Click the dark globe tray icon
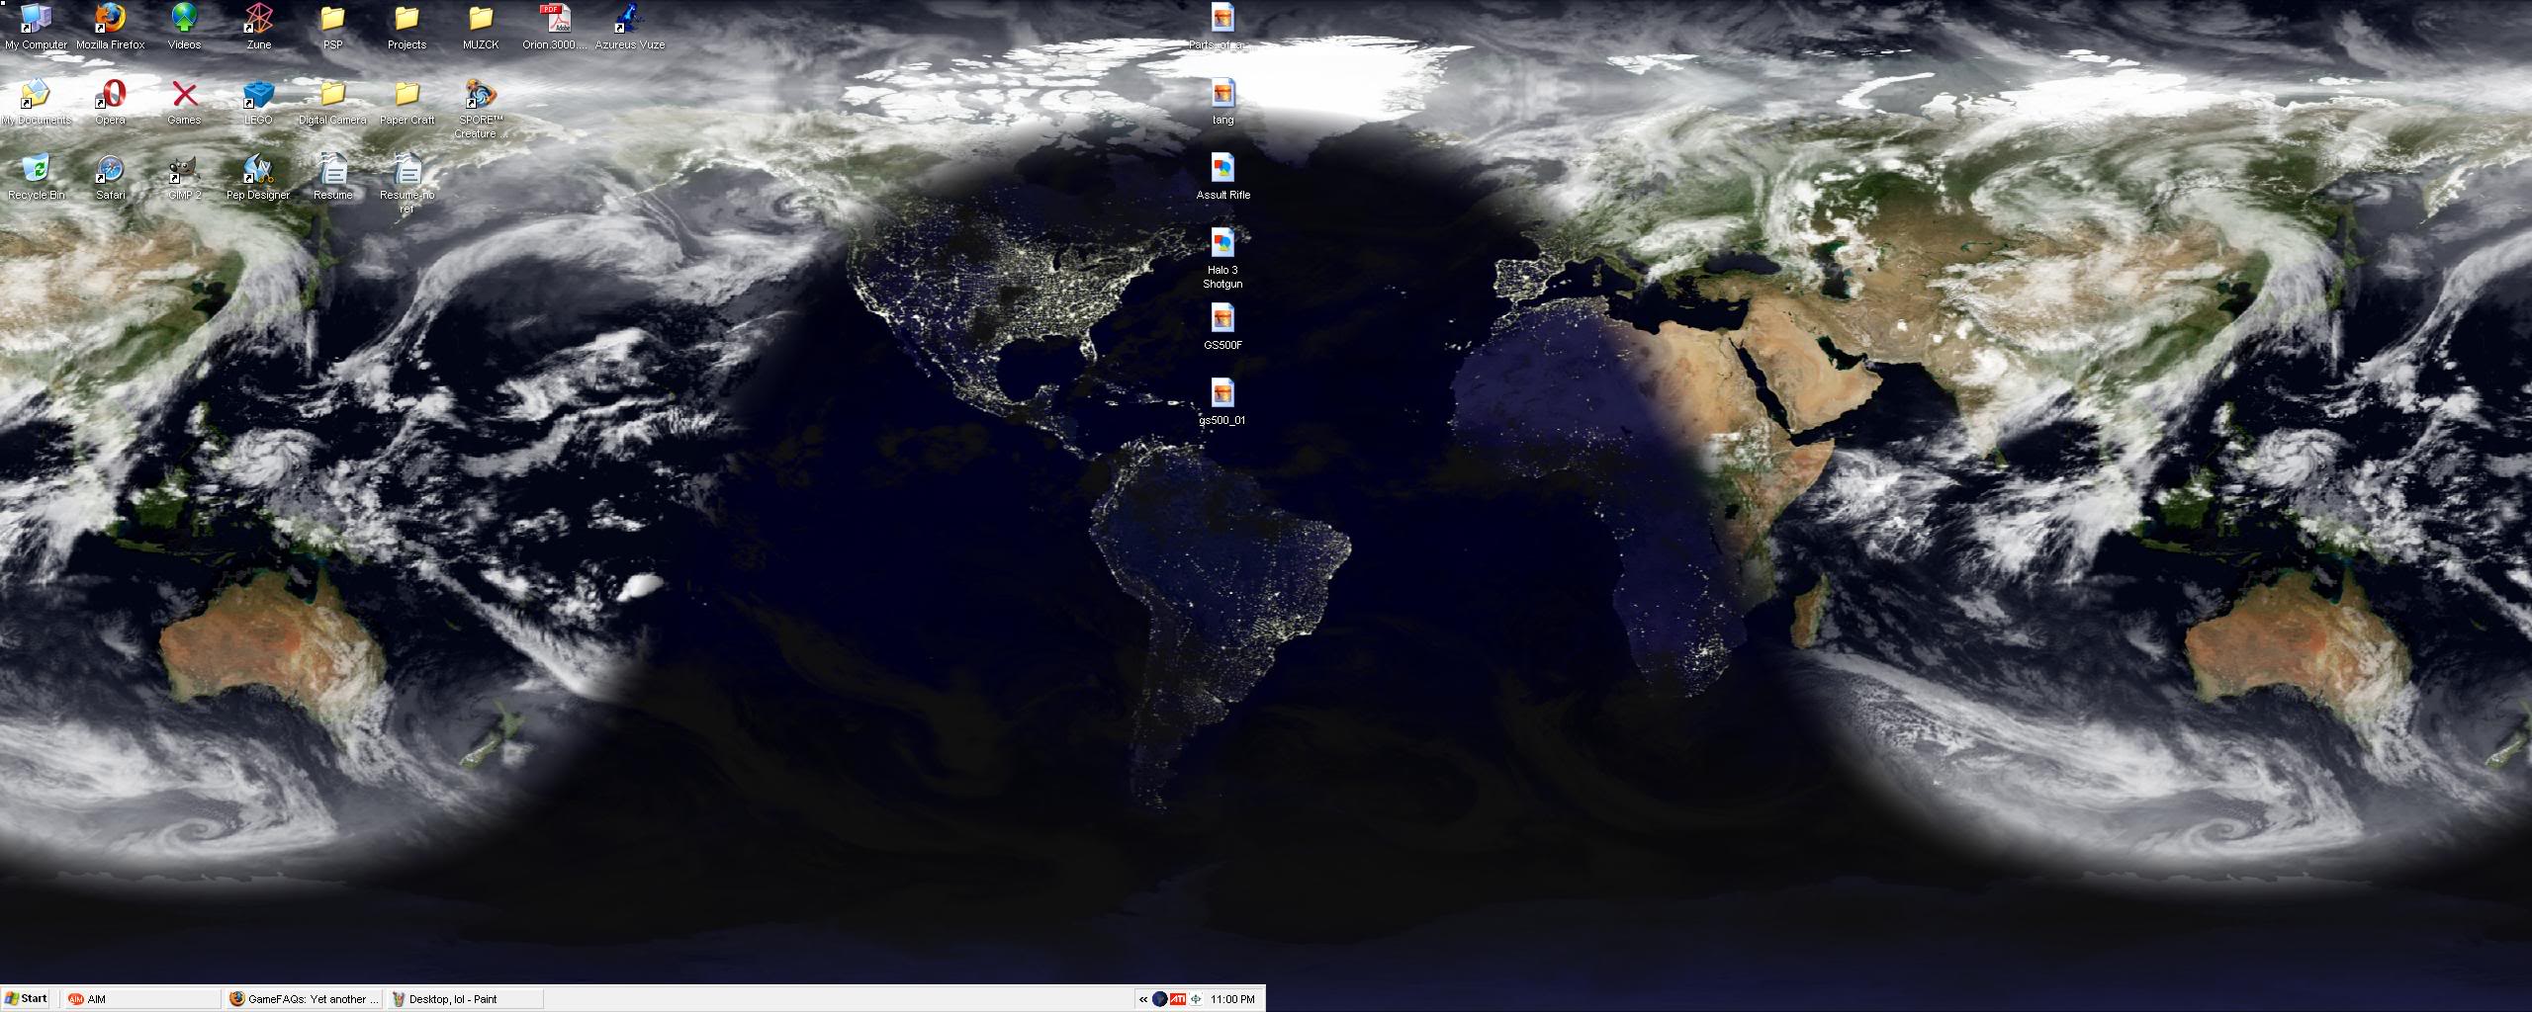The height and width of the screenshot is (1012, 2532). [x=1160, y=999]
